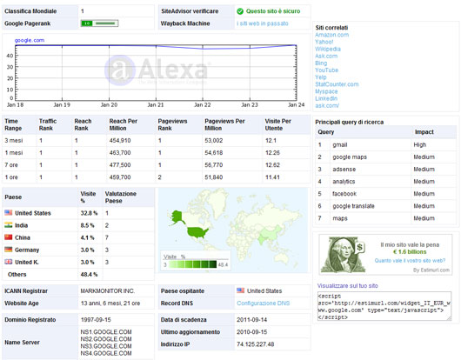Image resolution: width=461 pixels, height=360 pixels.
Task: Click the 'Pageviews Per Million' column header
Action: (224, 124)
